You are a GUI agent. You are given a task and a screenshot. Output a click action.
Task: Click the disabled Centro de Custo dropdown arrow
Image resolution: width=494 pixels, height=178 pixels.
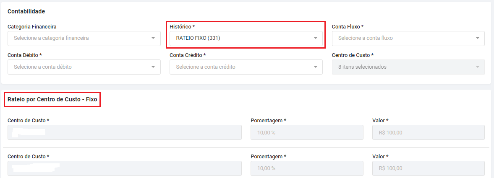[477, 67]
